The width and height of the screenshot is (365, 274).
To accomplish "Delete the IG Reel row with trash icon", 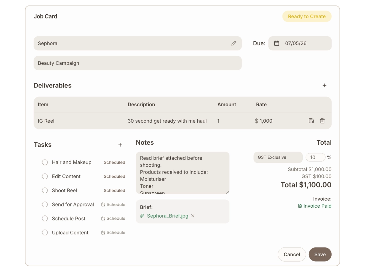I will (x=322, y=121).
